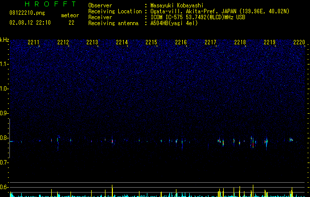This screenshot has width=310, height=197.
Task: Click the kHz axis unit label
Action: (x=4, y=40)
